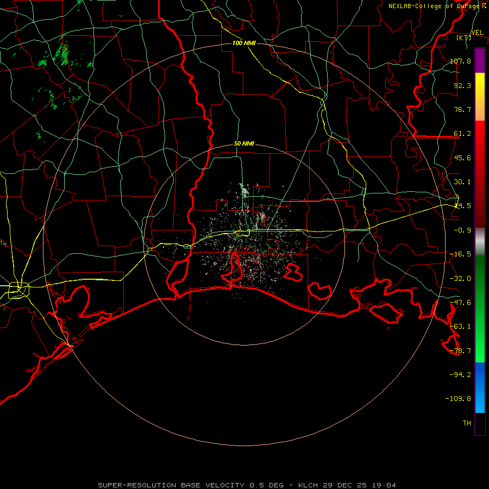Select the -0.9 velocity scale value

coord(462,230)
